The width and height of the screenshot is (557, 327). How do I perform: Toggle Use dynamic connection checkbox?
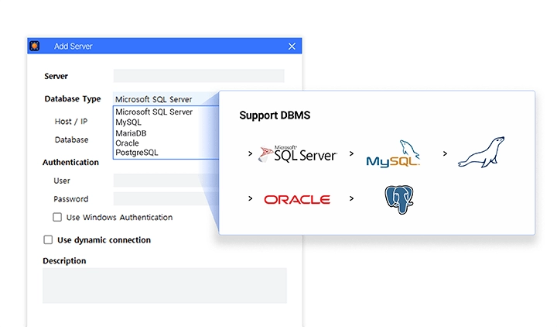[x=48, y=240]
